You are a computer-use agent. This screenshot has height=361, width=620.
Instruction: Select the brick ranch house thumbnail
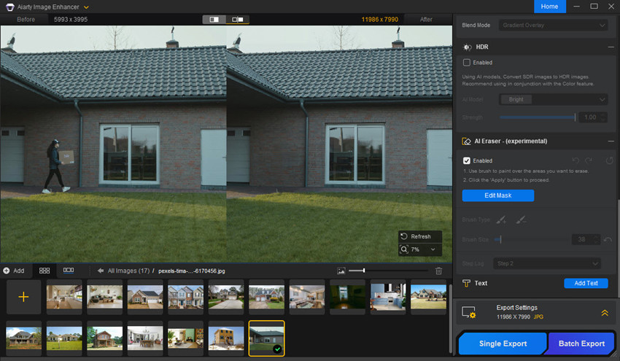(x=145, y=297)
